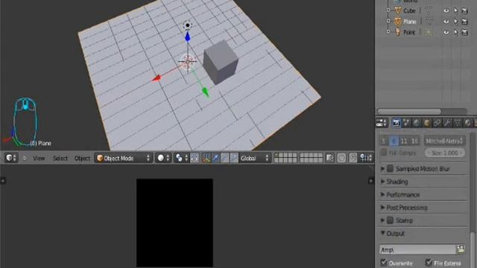Screen dimensions: 477x268
Task: Select Cube in the outliner
Action: pyautogui.click(x=409, y=10)
